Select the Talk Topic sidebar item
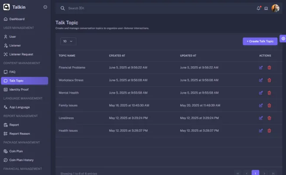The height and width of the screenshot is (175, 286). (24, 81)
